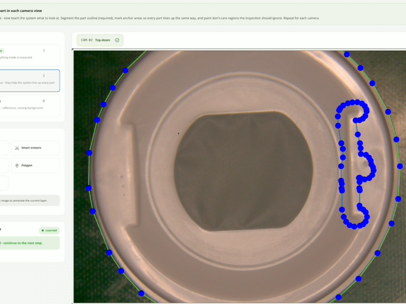Viewport: 406px width, 304px height.
Task: Choose the Smart scissors tool
Action: (x=36, y=148)
